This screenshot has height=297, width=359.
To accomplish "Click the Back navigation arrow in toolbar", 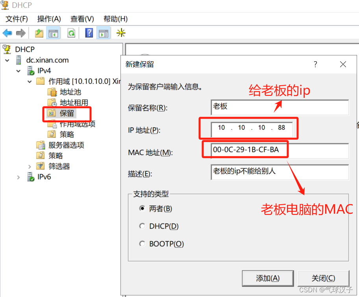I will coord(7,33).
